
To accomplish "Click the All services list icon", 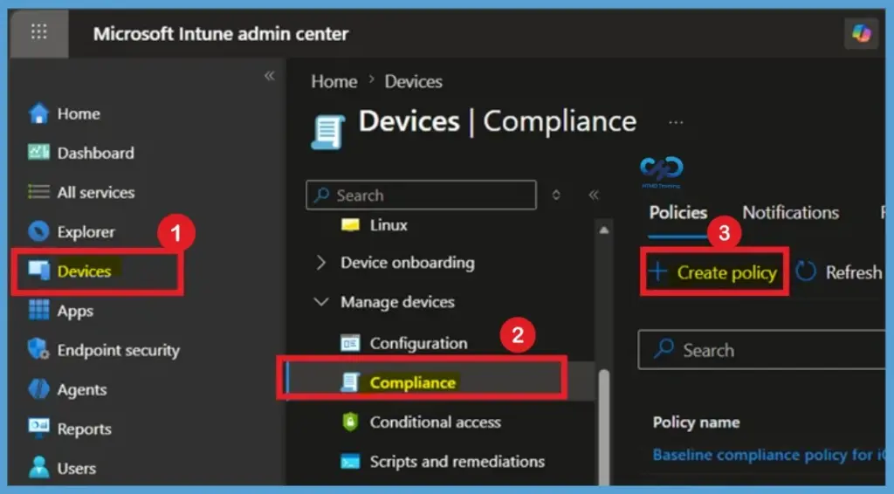I will 38,192.
